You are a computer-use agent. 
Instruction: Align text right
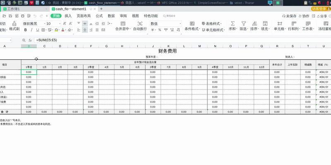pos(91,30)
